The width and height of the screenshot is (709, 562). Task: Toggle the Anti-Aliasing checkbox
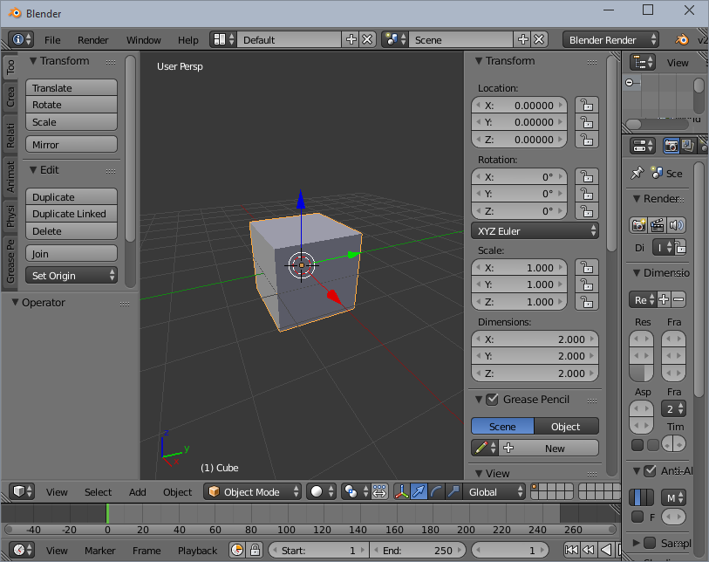coord(650,471)
